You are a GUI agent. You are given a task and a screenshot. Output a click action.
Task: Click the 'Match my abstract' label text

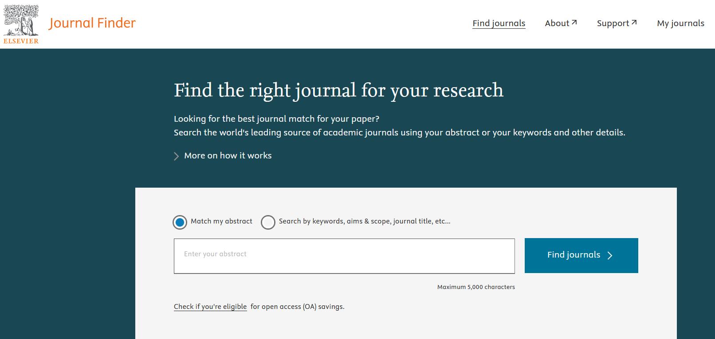(221, 221)
